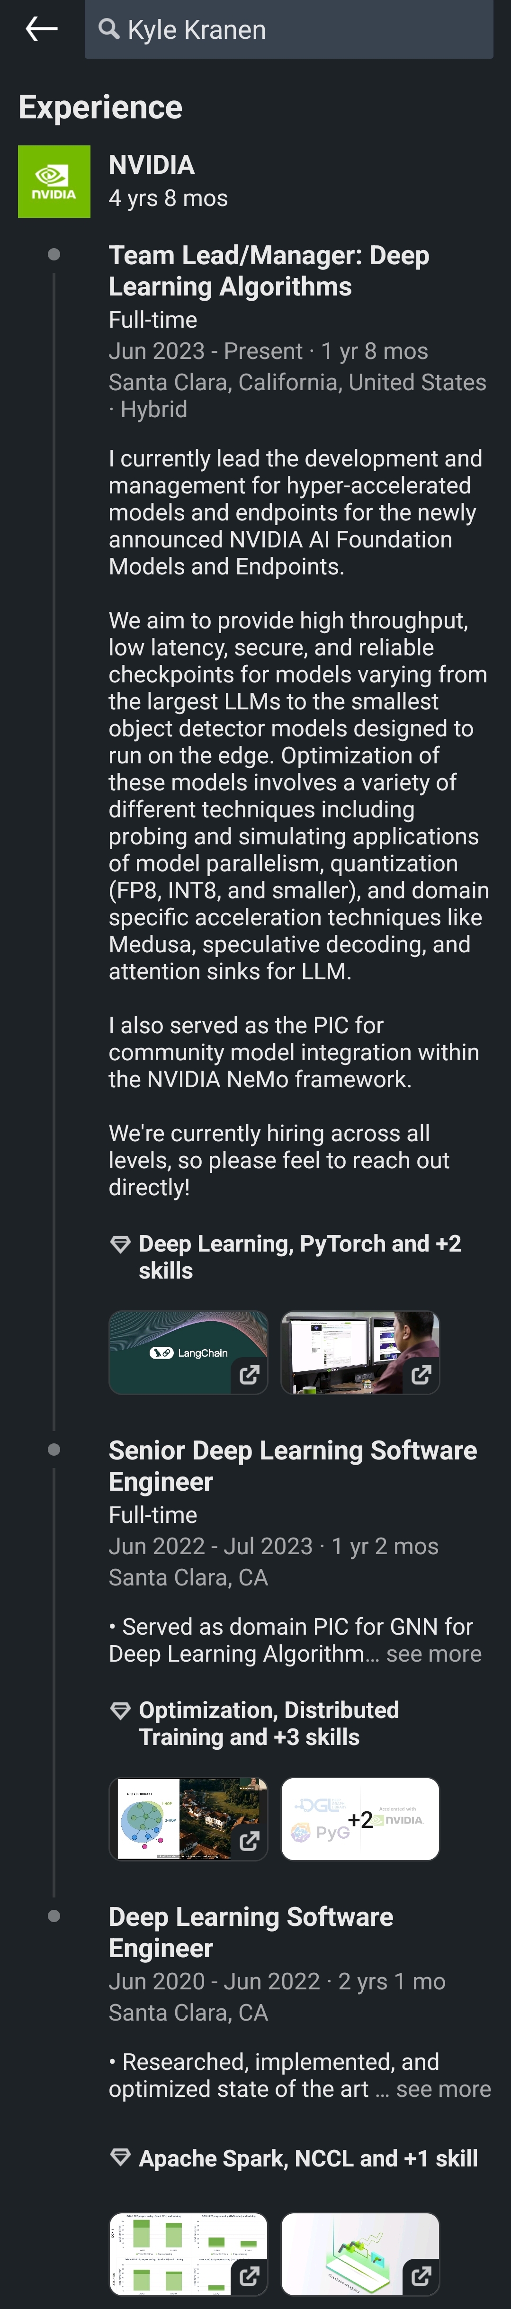Open 'Apache Spark, NCCL and +1 skill'
511x2309 pixels.
coord(307,2158)
